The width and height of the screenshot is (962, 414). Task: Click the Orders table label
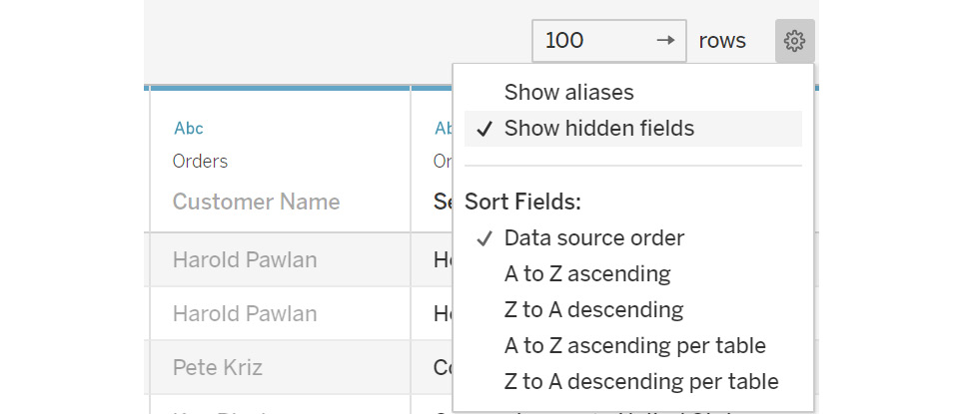tap(200, 161)
